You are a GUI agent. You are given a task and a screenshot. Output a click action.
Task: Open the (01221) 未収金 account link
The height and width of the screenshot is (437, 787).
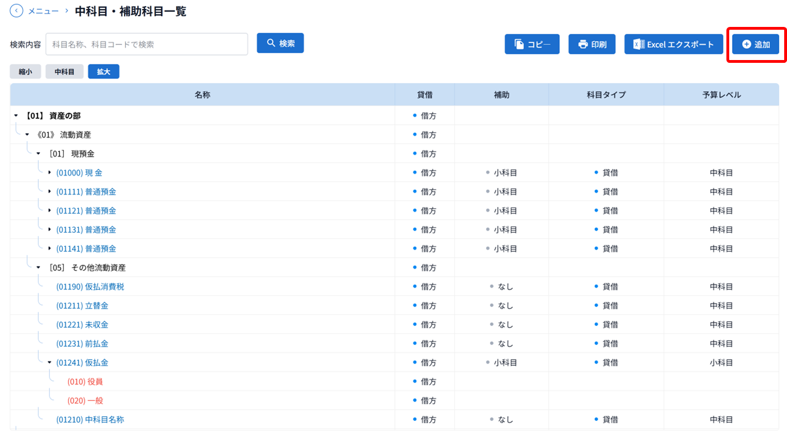point(82,325)
